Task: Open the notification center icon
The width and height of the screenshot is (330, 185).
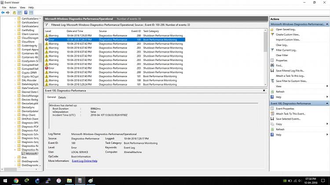Action: 323,181
